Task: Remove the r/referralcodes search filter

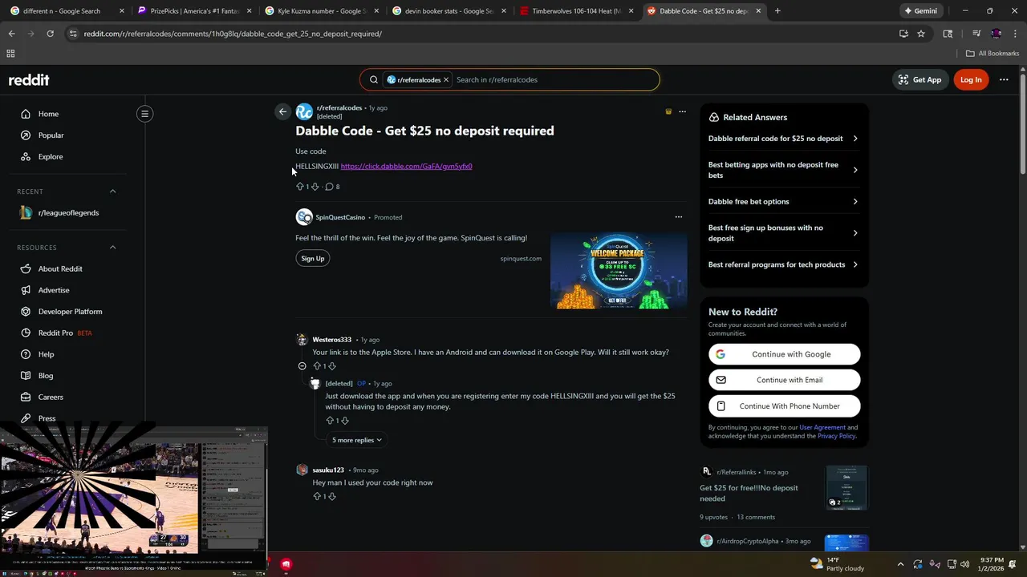Action: [446, 80]
